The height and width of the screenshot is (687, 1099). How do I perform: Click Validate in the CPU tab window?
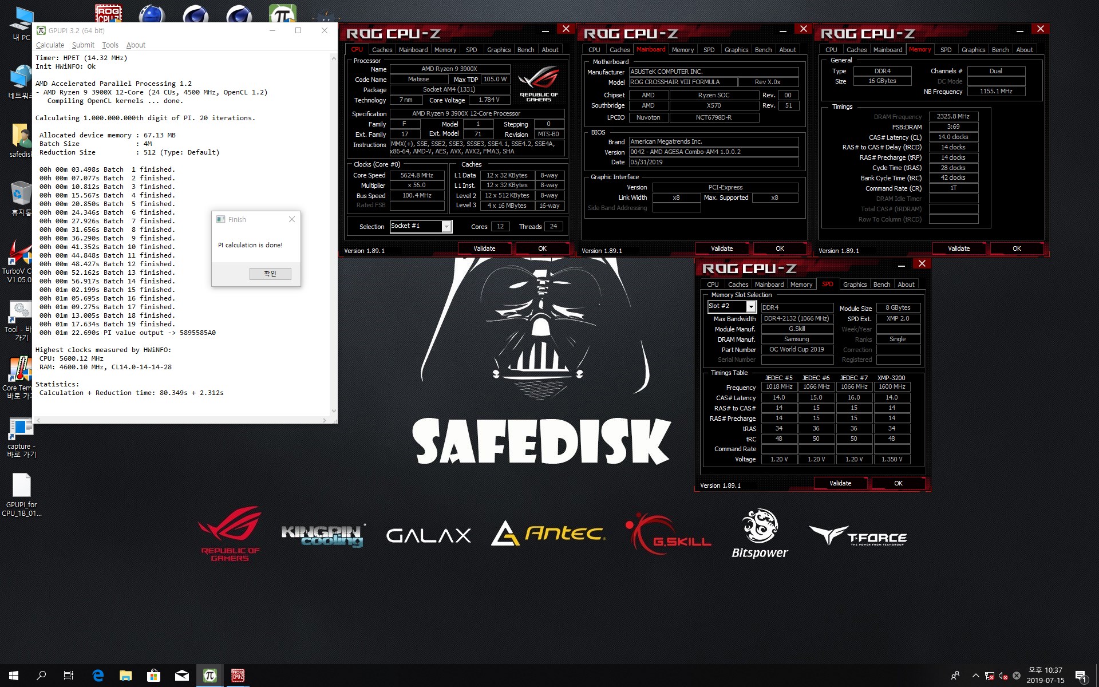[484, 248]
